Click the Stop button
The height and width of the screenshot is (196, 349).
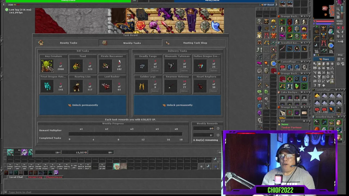[340, 55]
